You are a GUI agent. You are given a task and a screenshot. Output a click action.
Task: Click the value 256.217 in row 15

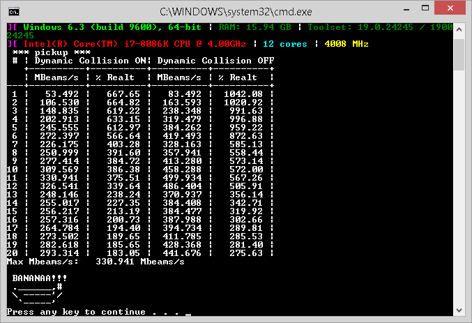[59, 211]
